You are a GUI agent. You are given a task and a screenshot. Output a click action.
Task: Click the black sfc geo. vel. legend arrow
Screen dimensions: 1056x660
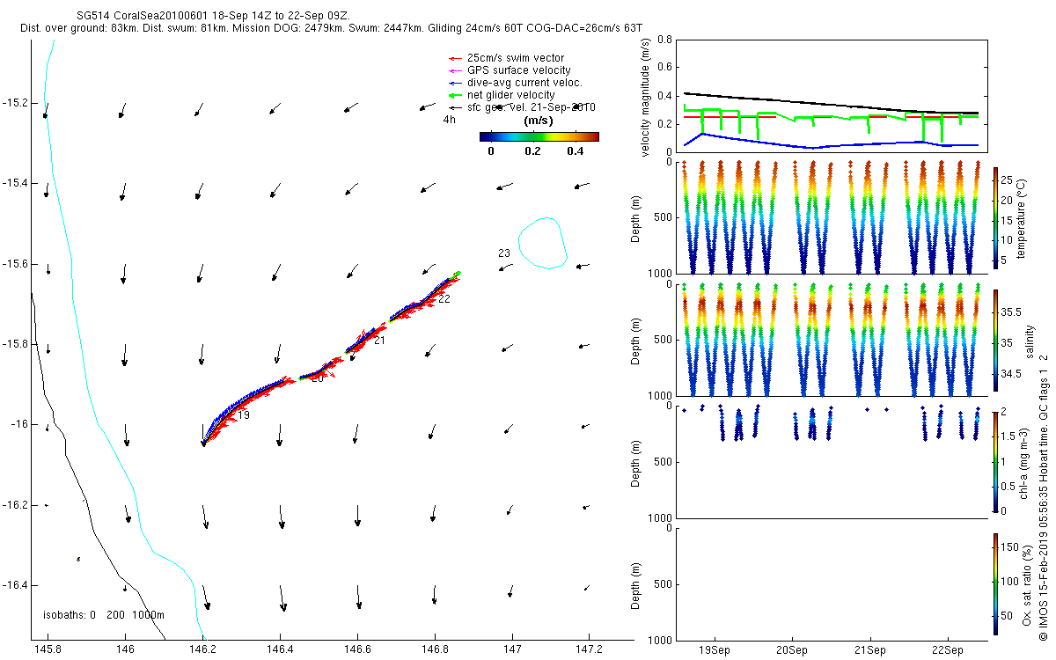[x=454, y=107]
